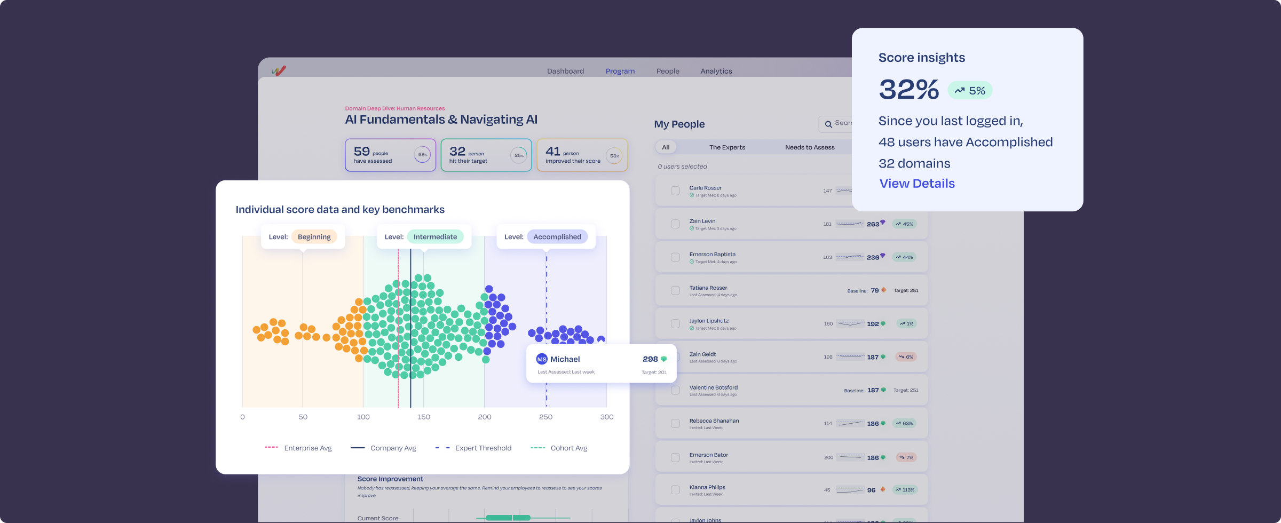Viewport: 1281px width, 523px height.
Task: Click Zain Levin's 45% trend badge
Action: [x=904, y=224]
